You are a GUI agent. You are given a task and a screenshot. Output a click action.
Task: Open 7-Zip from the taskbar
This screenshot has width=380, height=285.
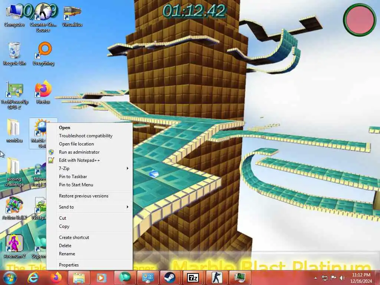pyautogui.click(x=193, y=278)
